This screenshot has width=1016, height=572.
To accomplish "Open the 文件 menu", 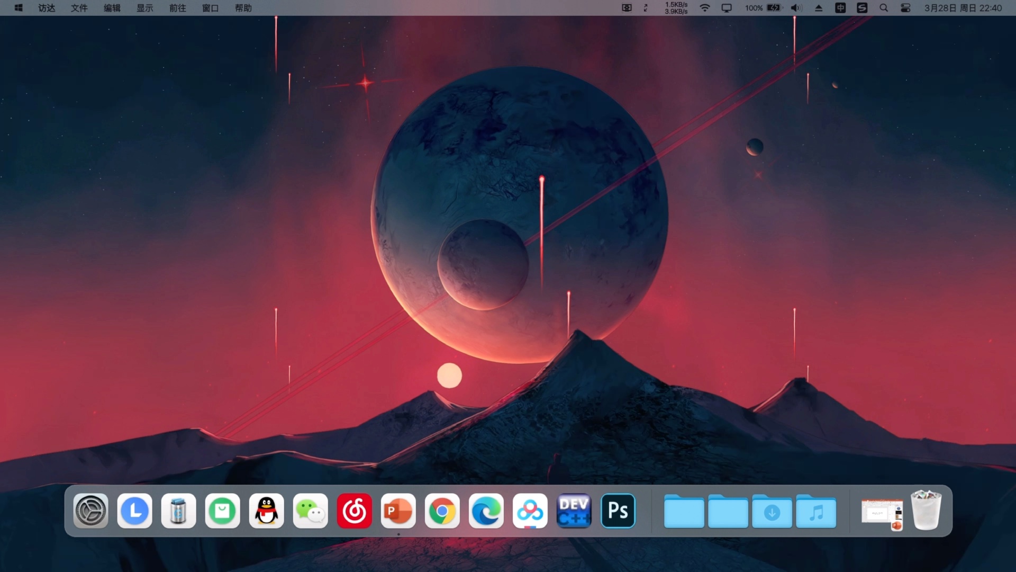I will point(79,8).
